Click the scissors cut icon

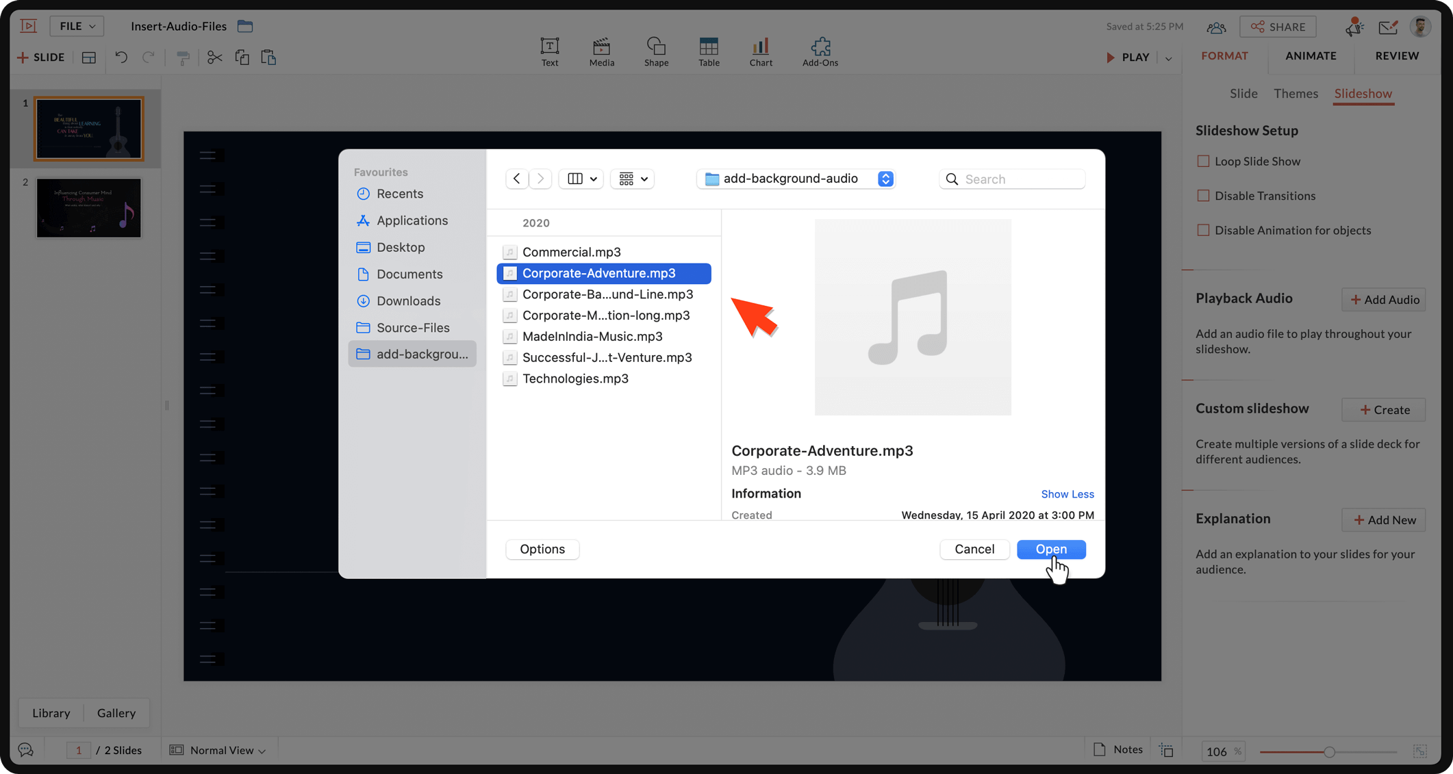pyautogui.click(x=214, y=57)
